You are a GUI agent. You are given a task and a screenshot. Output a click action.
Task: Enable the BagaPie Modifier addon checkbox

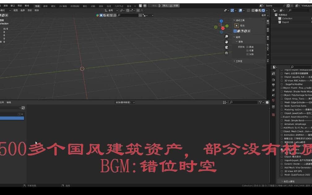(x=282, y=84)
